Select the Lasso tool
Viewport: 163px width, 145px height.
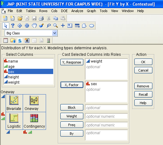tap(49, 26)
